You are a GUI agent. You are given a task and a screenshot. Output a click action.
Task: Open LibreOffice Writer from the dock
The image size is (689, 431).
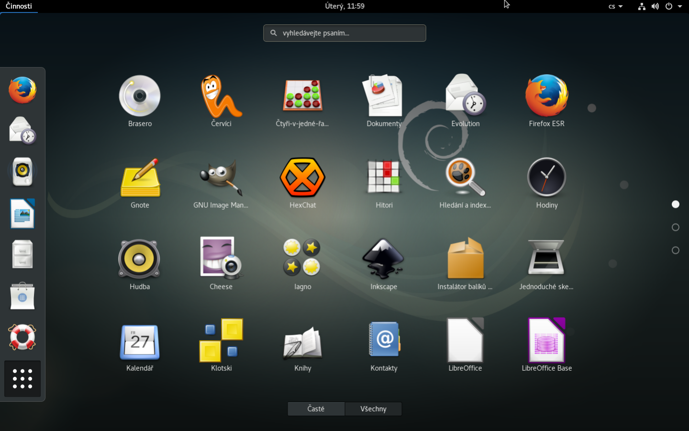point(22,213)
